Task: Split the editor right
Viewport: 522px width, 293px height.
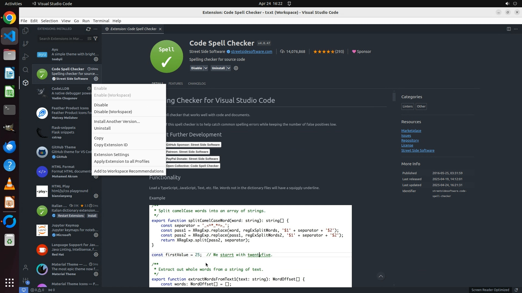Action: pyautogui.click(x=509, y=29)
